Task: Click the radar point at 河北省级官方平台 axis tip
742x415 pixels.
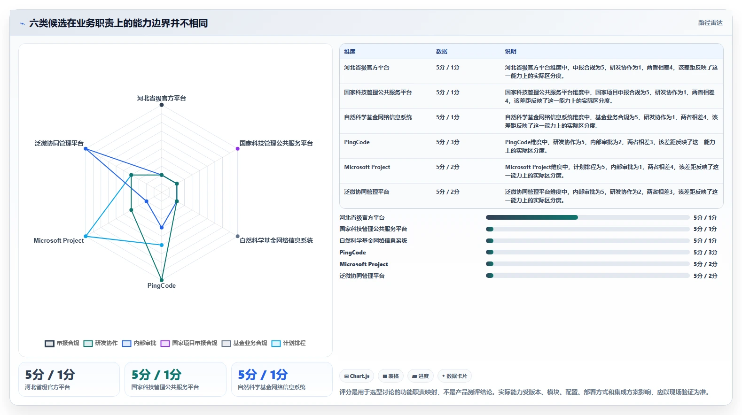Action: [162, 105]
